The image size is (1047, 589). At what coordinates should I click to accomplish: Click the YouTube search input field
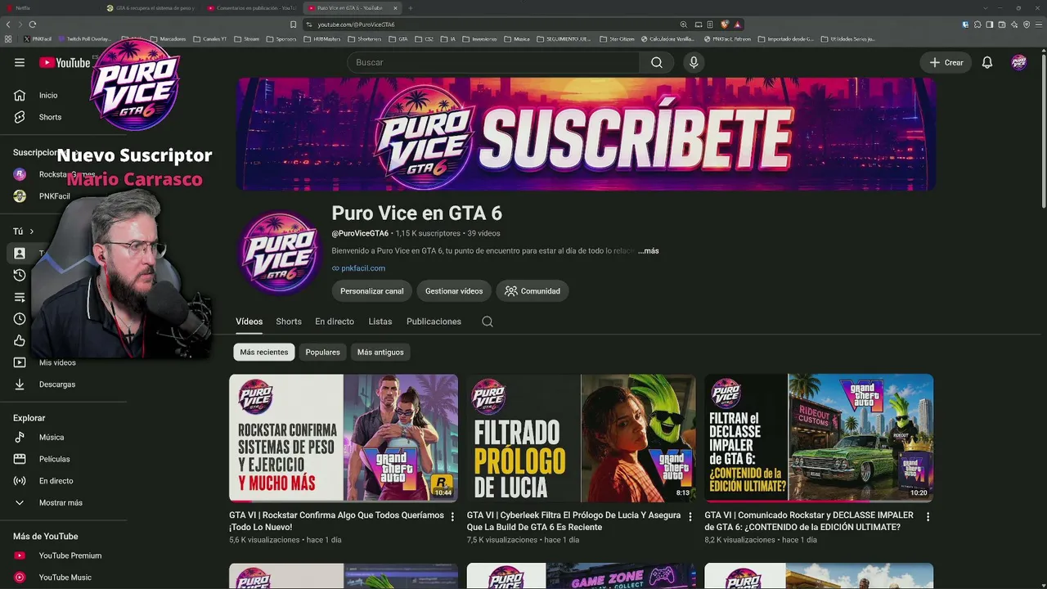coord(493,62)
